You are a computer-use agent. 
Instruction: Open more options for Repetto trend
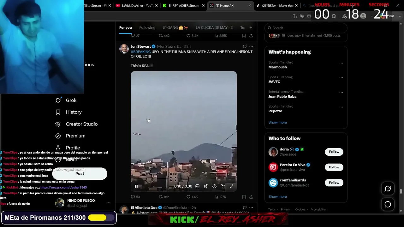tap(341, 107)
